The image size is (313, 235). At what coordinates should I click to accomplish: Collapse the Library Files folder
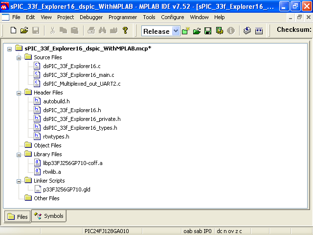pos(19,155)
